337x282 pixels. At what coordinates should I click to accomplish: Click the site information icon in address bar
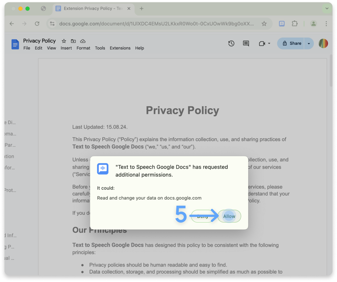point(52,24)
